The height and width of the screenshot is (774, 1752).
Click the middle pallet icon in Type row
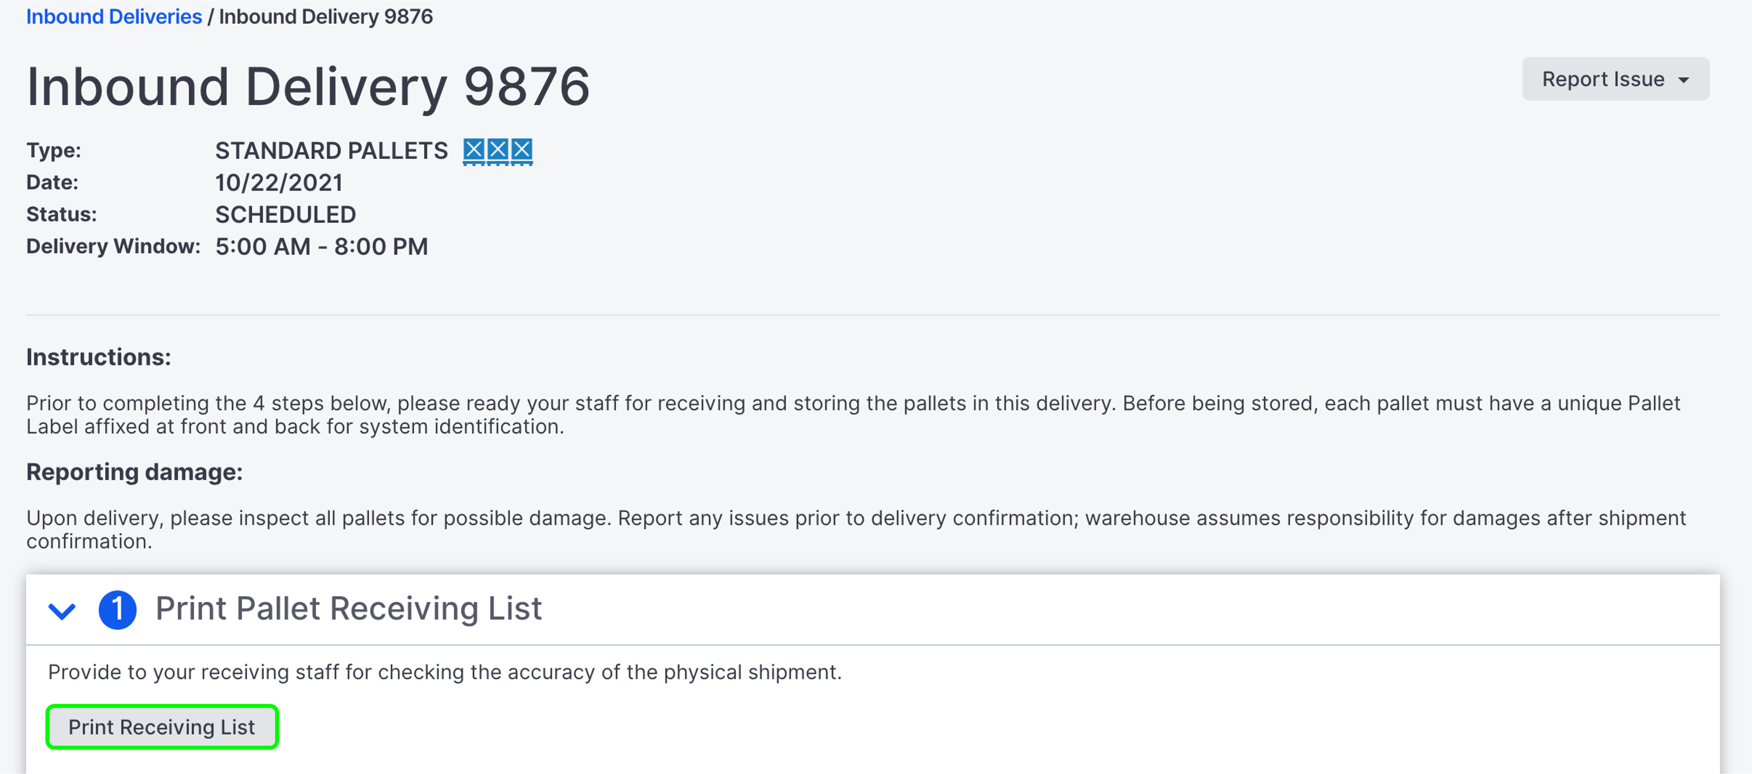tap(498, 150)
